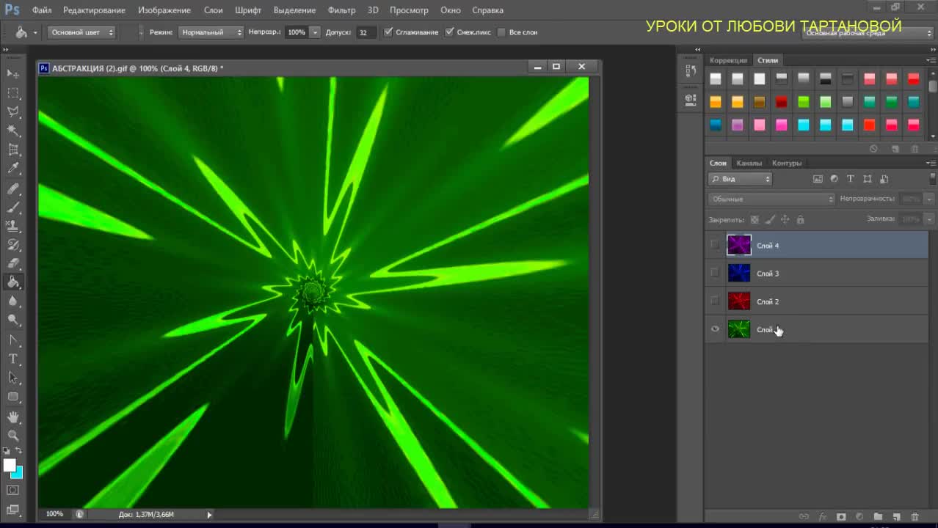Show Слой 3 with its visibility box
Viewport: 938px width, 528px height.
coord(715,273)
